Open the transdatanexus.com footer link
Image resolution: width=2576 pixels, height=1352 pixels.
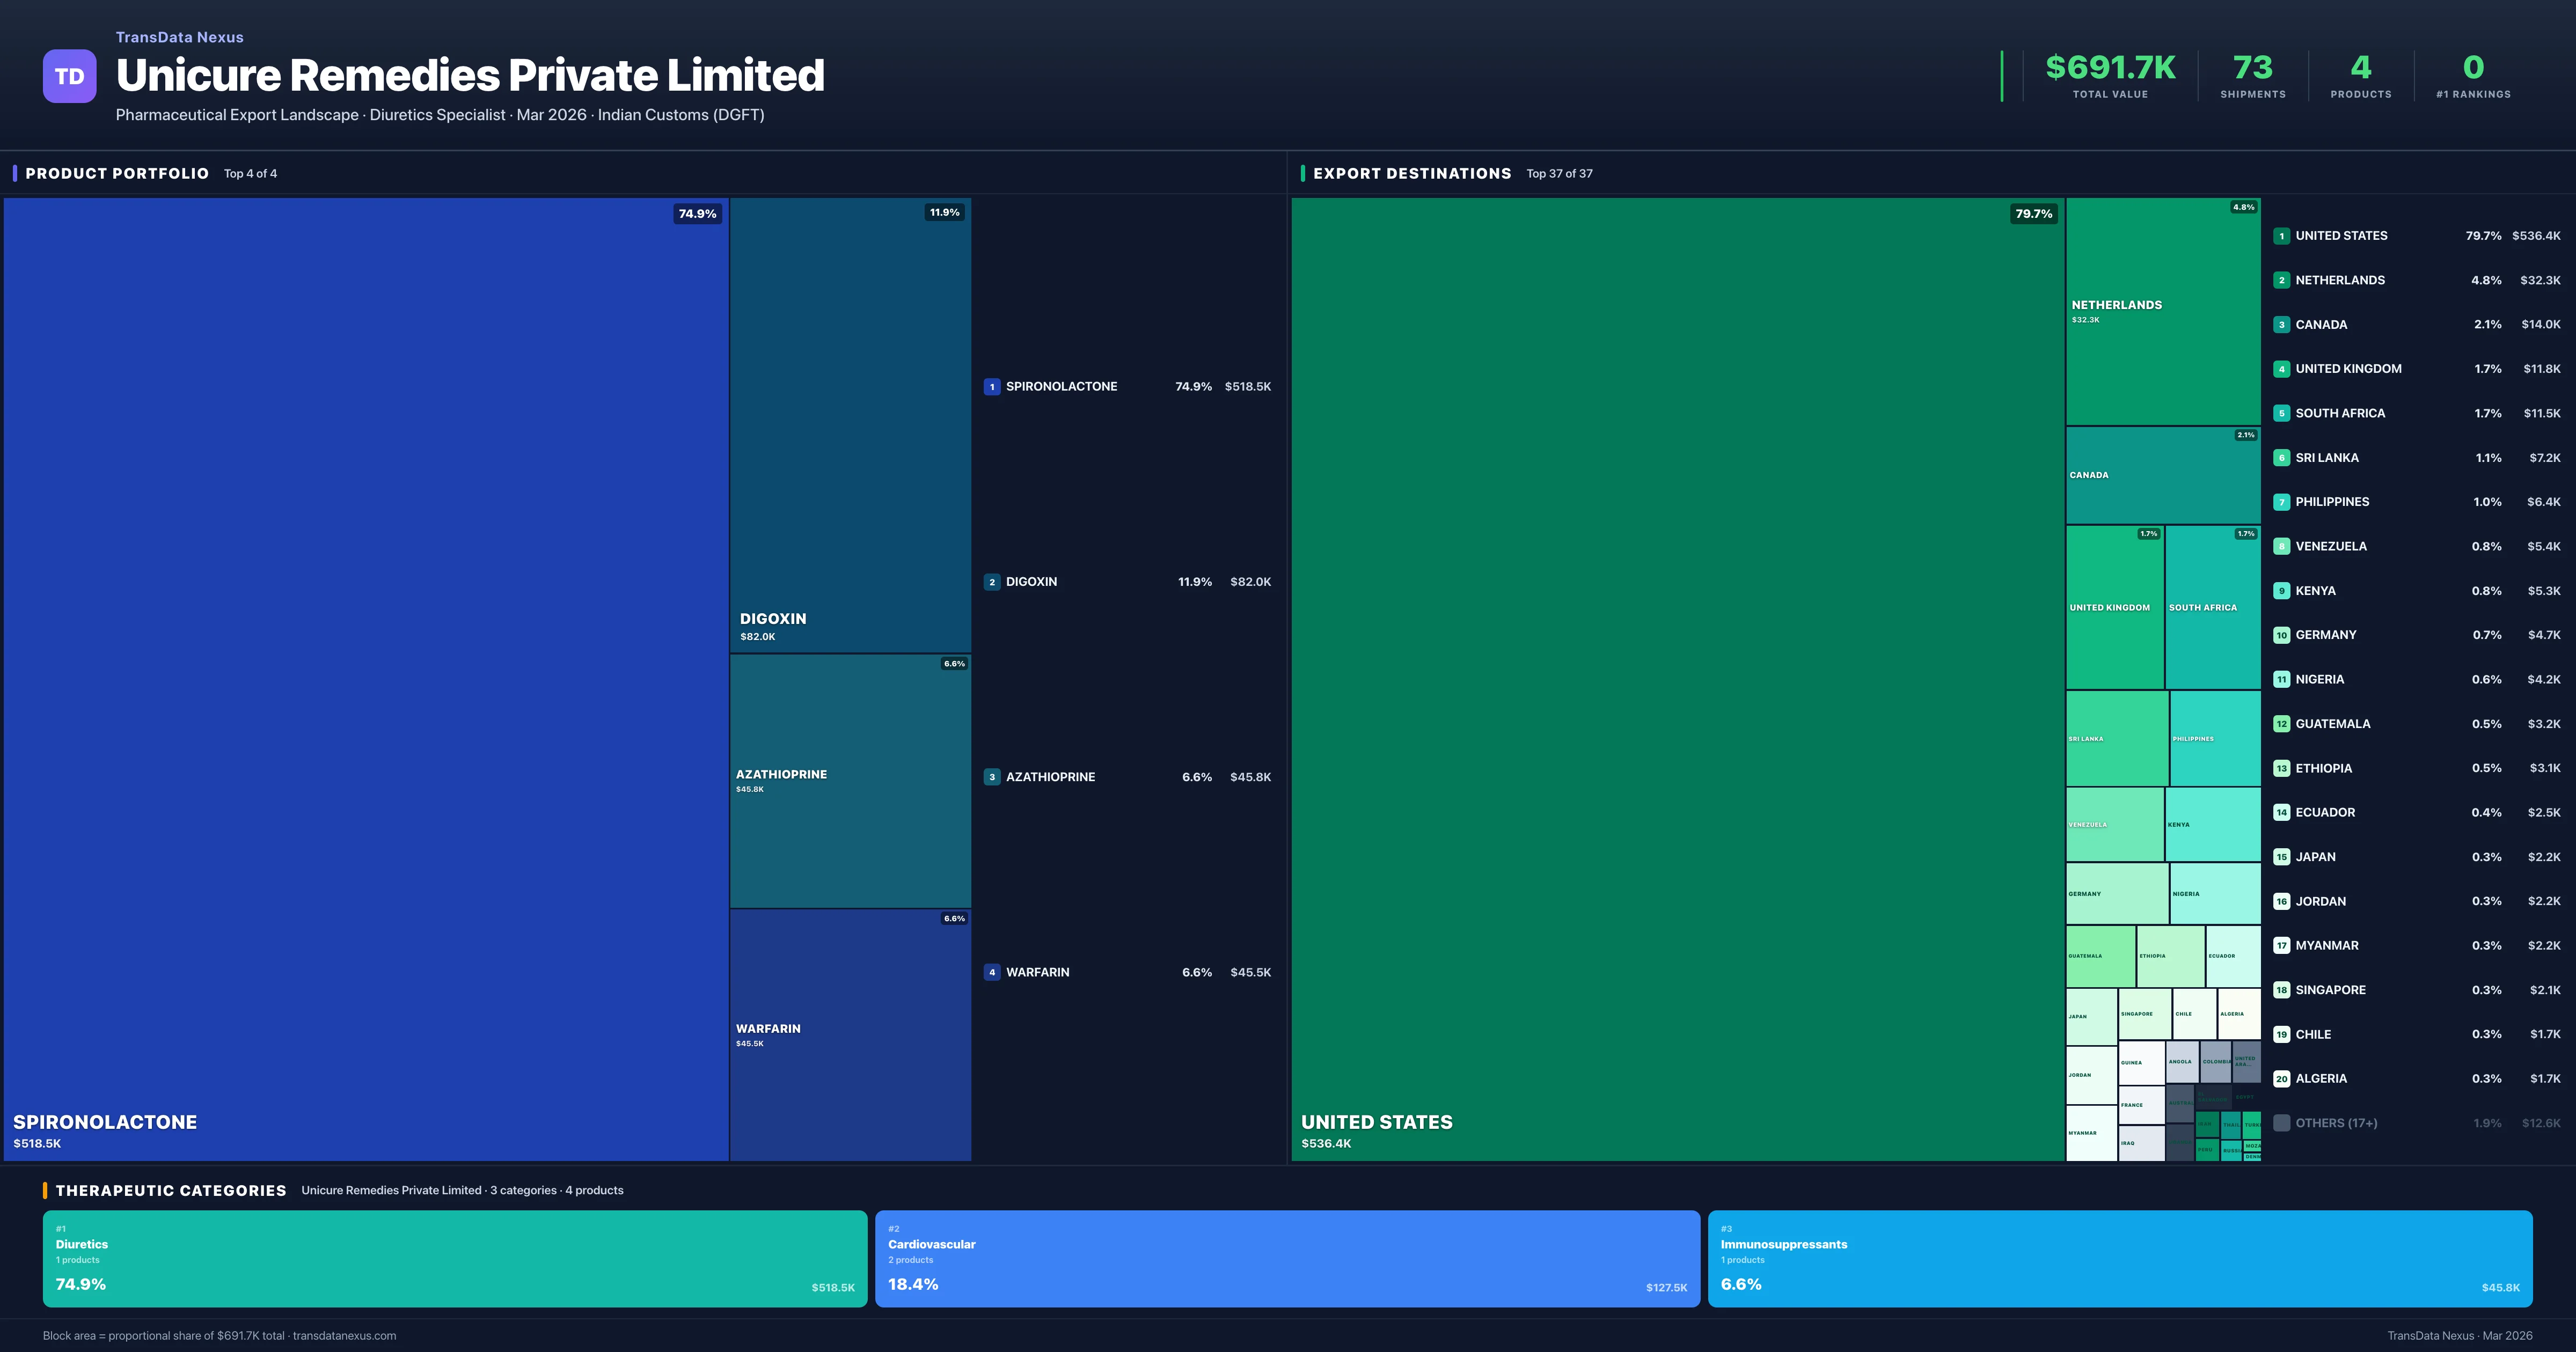346,1335
